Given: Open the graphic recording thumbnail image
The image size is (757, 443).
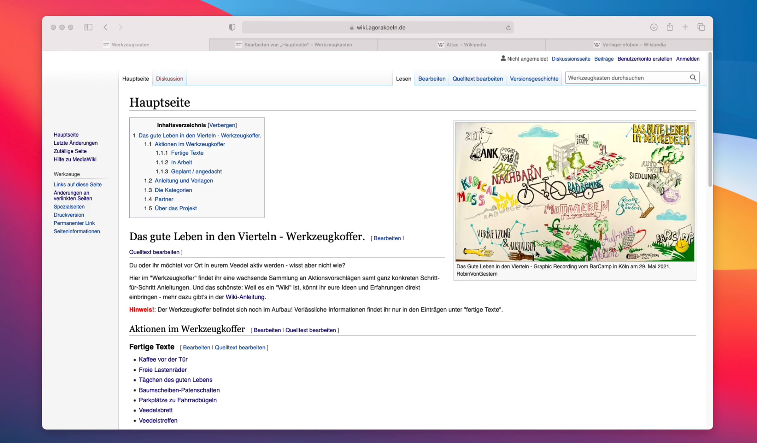Looking at the screenshot, I should (575, 192).
